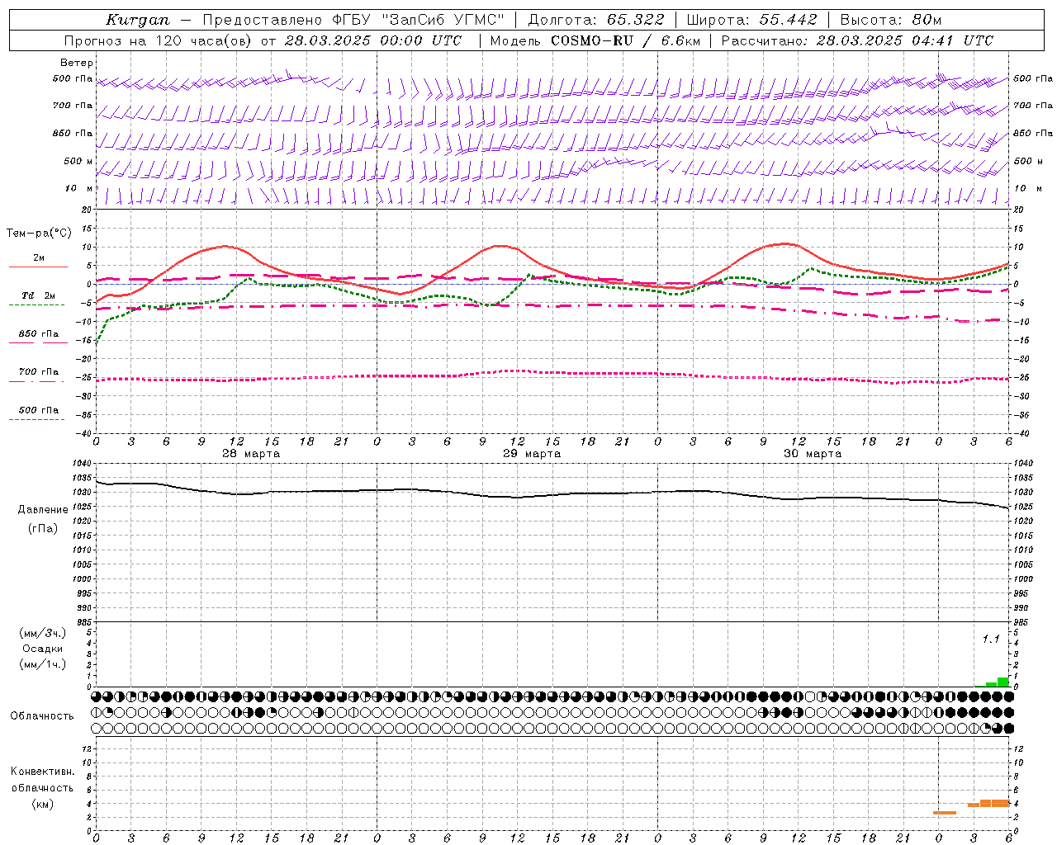Select the 'Долгота: 65.322' header value
Screen dimensions: 1057x845
click(x=595, y=20)
